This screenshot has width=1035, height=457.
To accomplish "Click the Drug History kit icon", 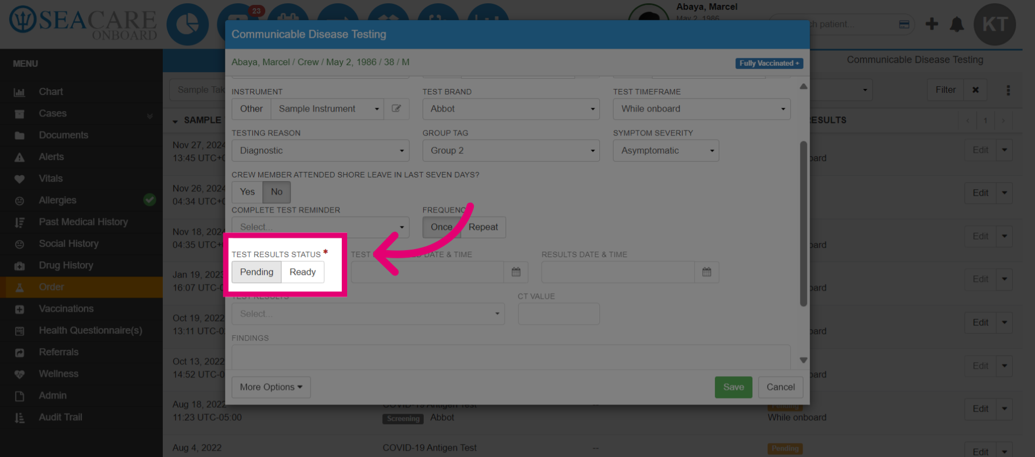I will pyautogui.click(x=19, y=266).
